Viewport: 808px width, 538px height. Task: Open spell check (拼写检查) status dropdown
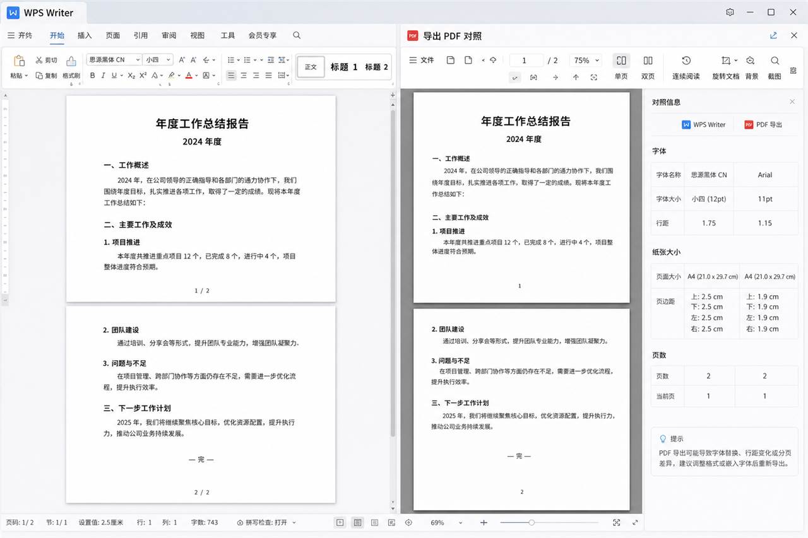[x=266, y=522]
